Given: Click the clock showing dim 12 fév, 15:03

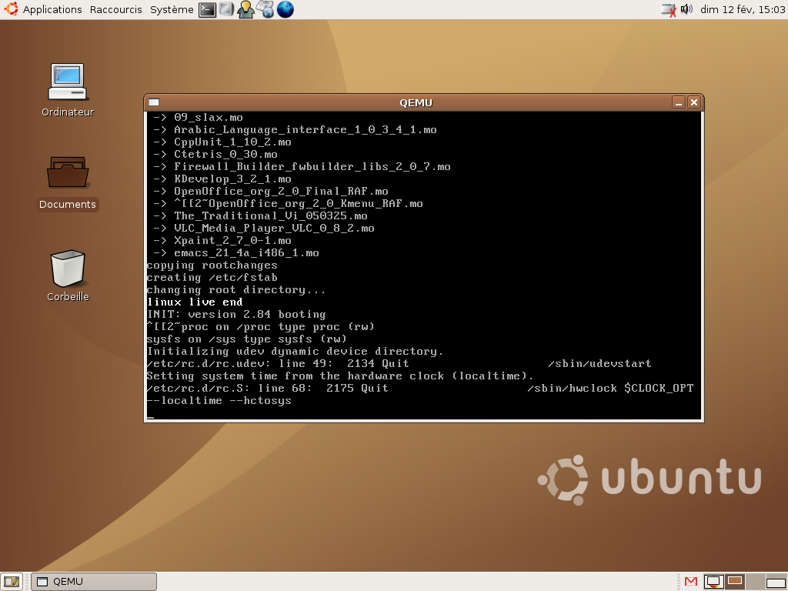Looking at the screenshot, I should (743, 9).
